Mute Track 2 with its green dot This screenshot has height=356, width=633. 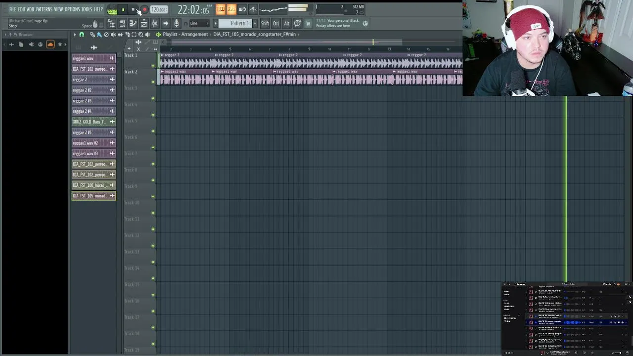pos(153,82)
